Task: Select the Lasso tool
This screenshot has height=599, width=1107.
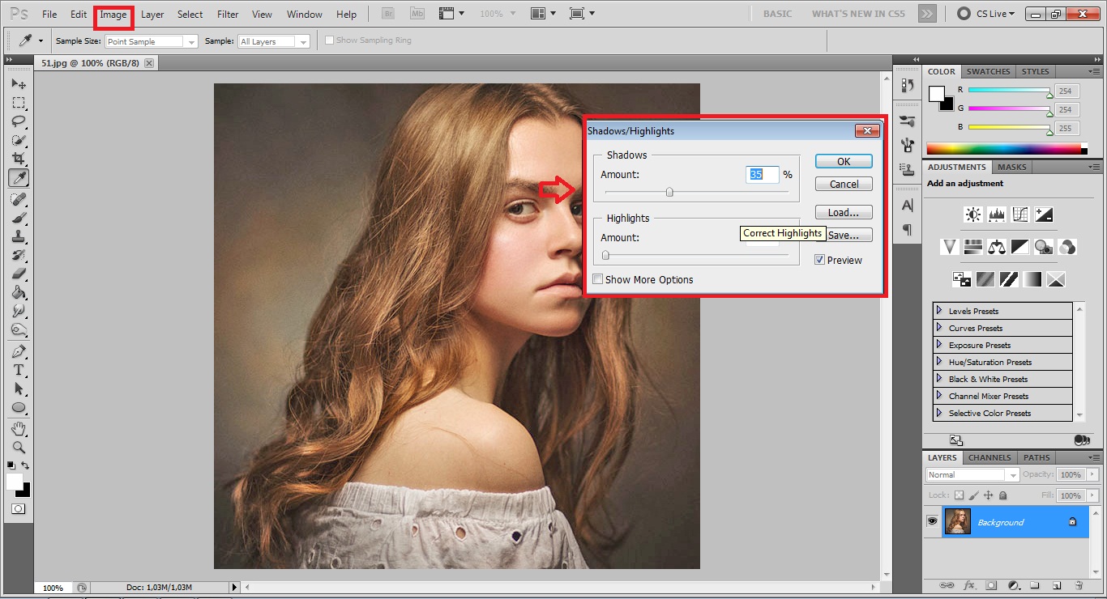Action: 18,121
